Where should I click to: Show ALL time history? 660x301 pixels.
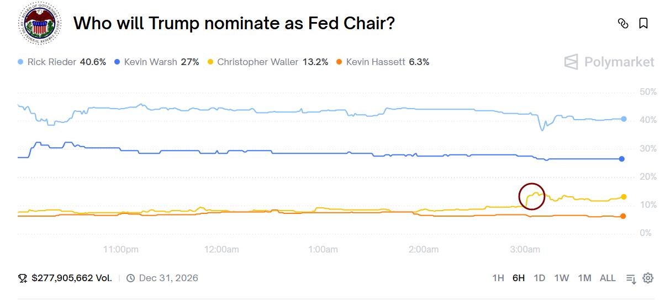[608, 278]
